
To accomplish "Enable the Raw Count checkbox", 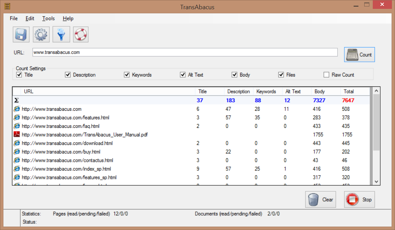I will click(x=326, y=75).
